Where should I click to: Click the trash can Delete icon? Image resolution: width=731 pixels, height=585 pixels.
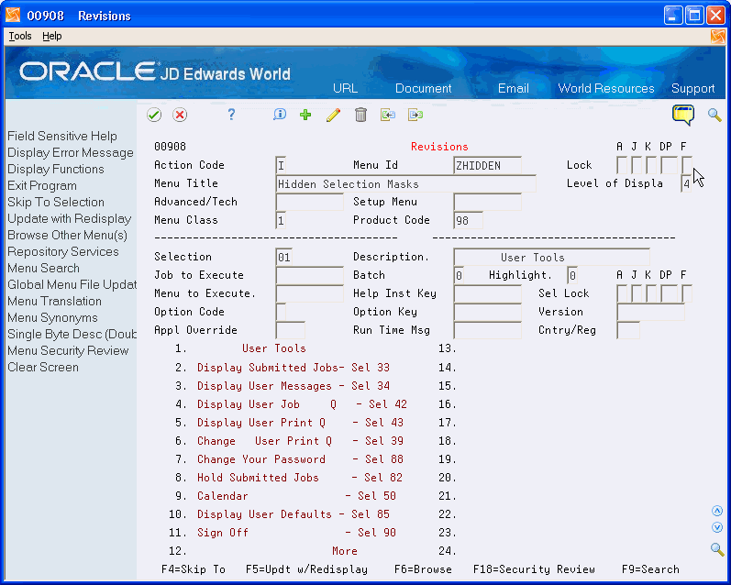360,115
